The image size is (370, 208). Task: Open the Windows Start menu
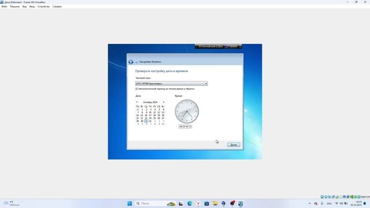(x=129, y=203)
